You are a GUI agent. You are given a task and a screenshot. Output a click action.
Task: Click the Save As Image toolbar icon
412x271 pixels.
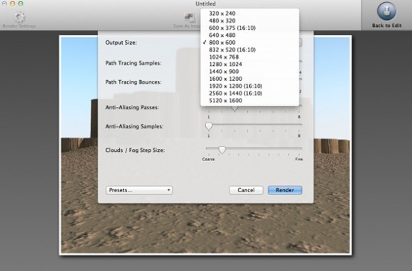pyautogui.click(x=190, y=17)
